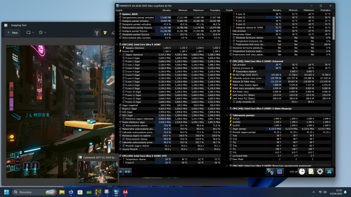Collapse the Zegary rdzeniowe tree row
Screen dimensions: 351x197
tap(120, 54)
